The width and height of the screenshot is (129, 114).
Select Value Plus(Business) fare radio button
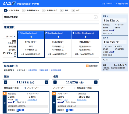[x=31, y=37]
